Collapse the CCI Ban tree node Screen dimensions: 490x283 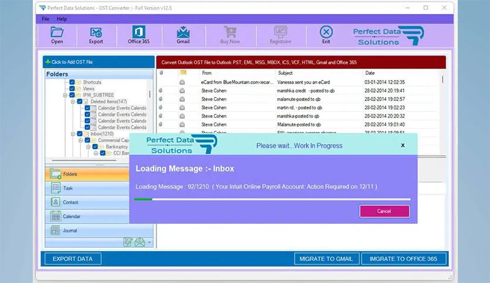tap(96, 153)
